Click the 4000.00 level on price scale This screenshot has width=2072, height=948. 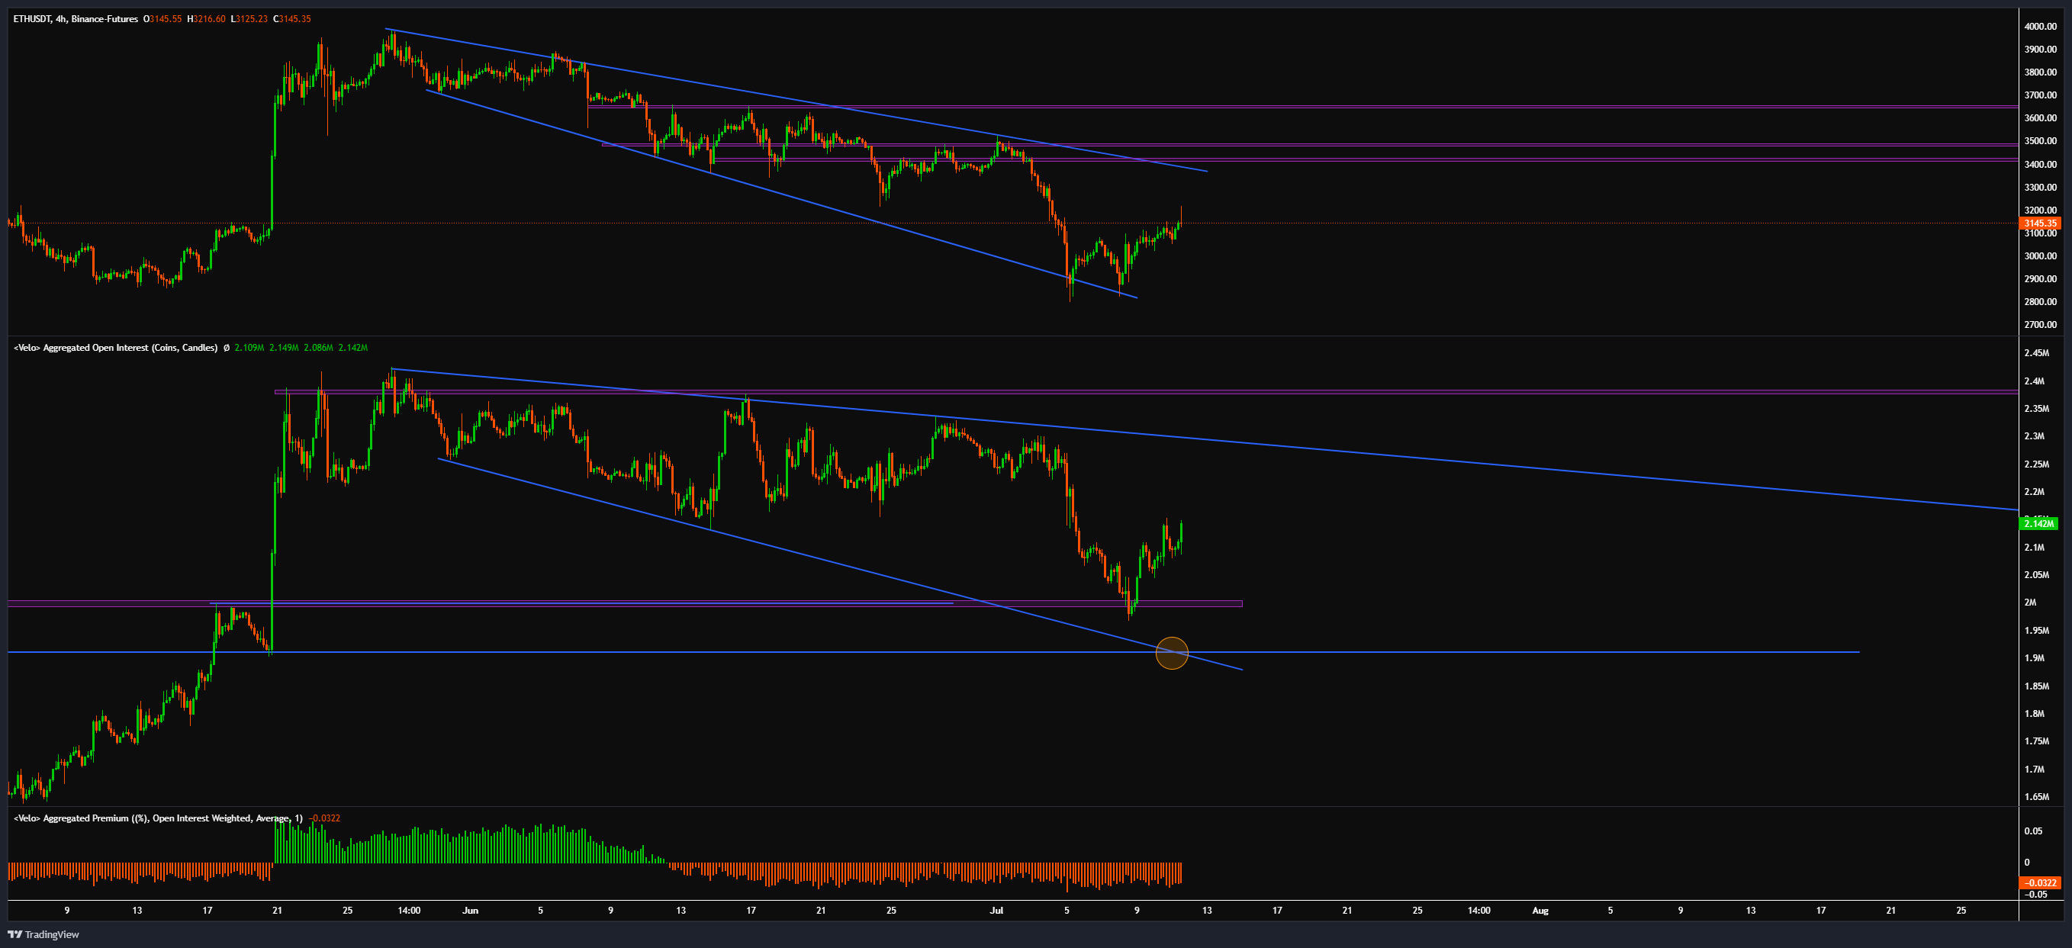2040,27
